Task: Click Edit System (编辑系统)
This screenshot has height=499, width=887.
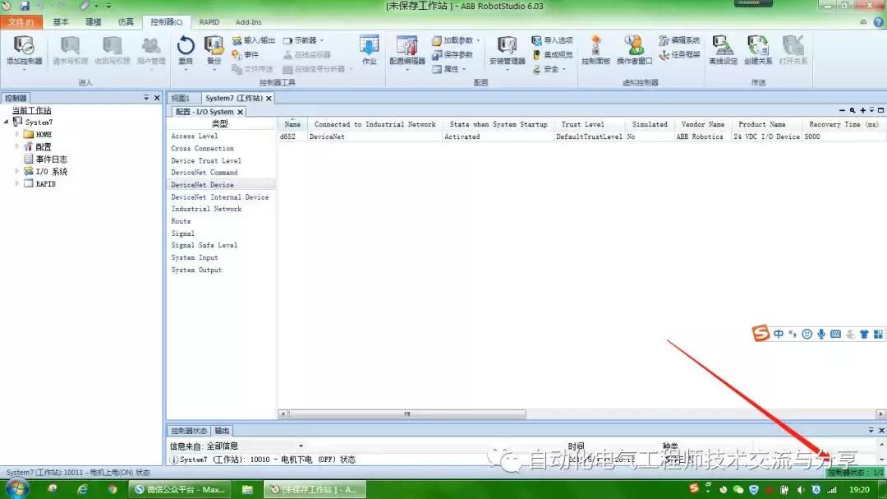Action: 679,40
